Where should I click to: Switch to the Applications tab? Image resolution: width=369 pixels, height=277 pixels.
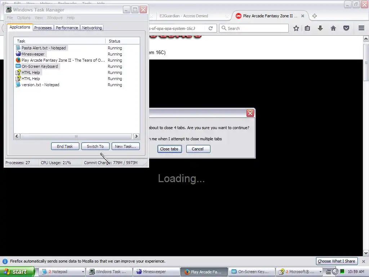(x=20, y=27)
